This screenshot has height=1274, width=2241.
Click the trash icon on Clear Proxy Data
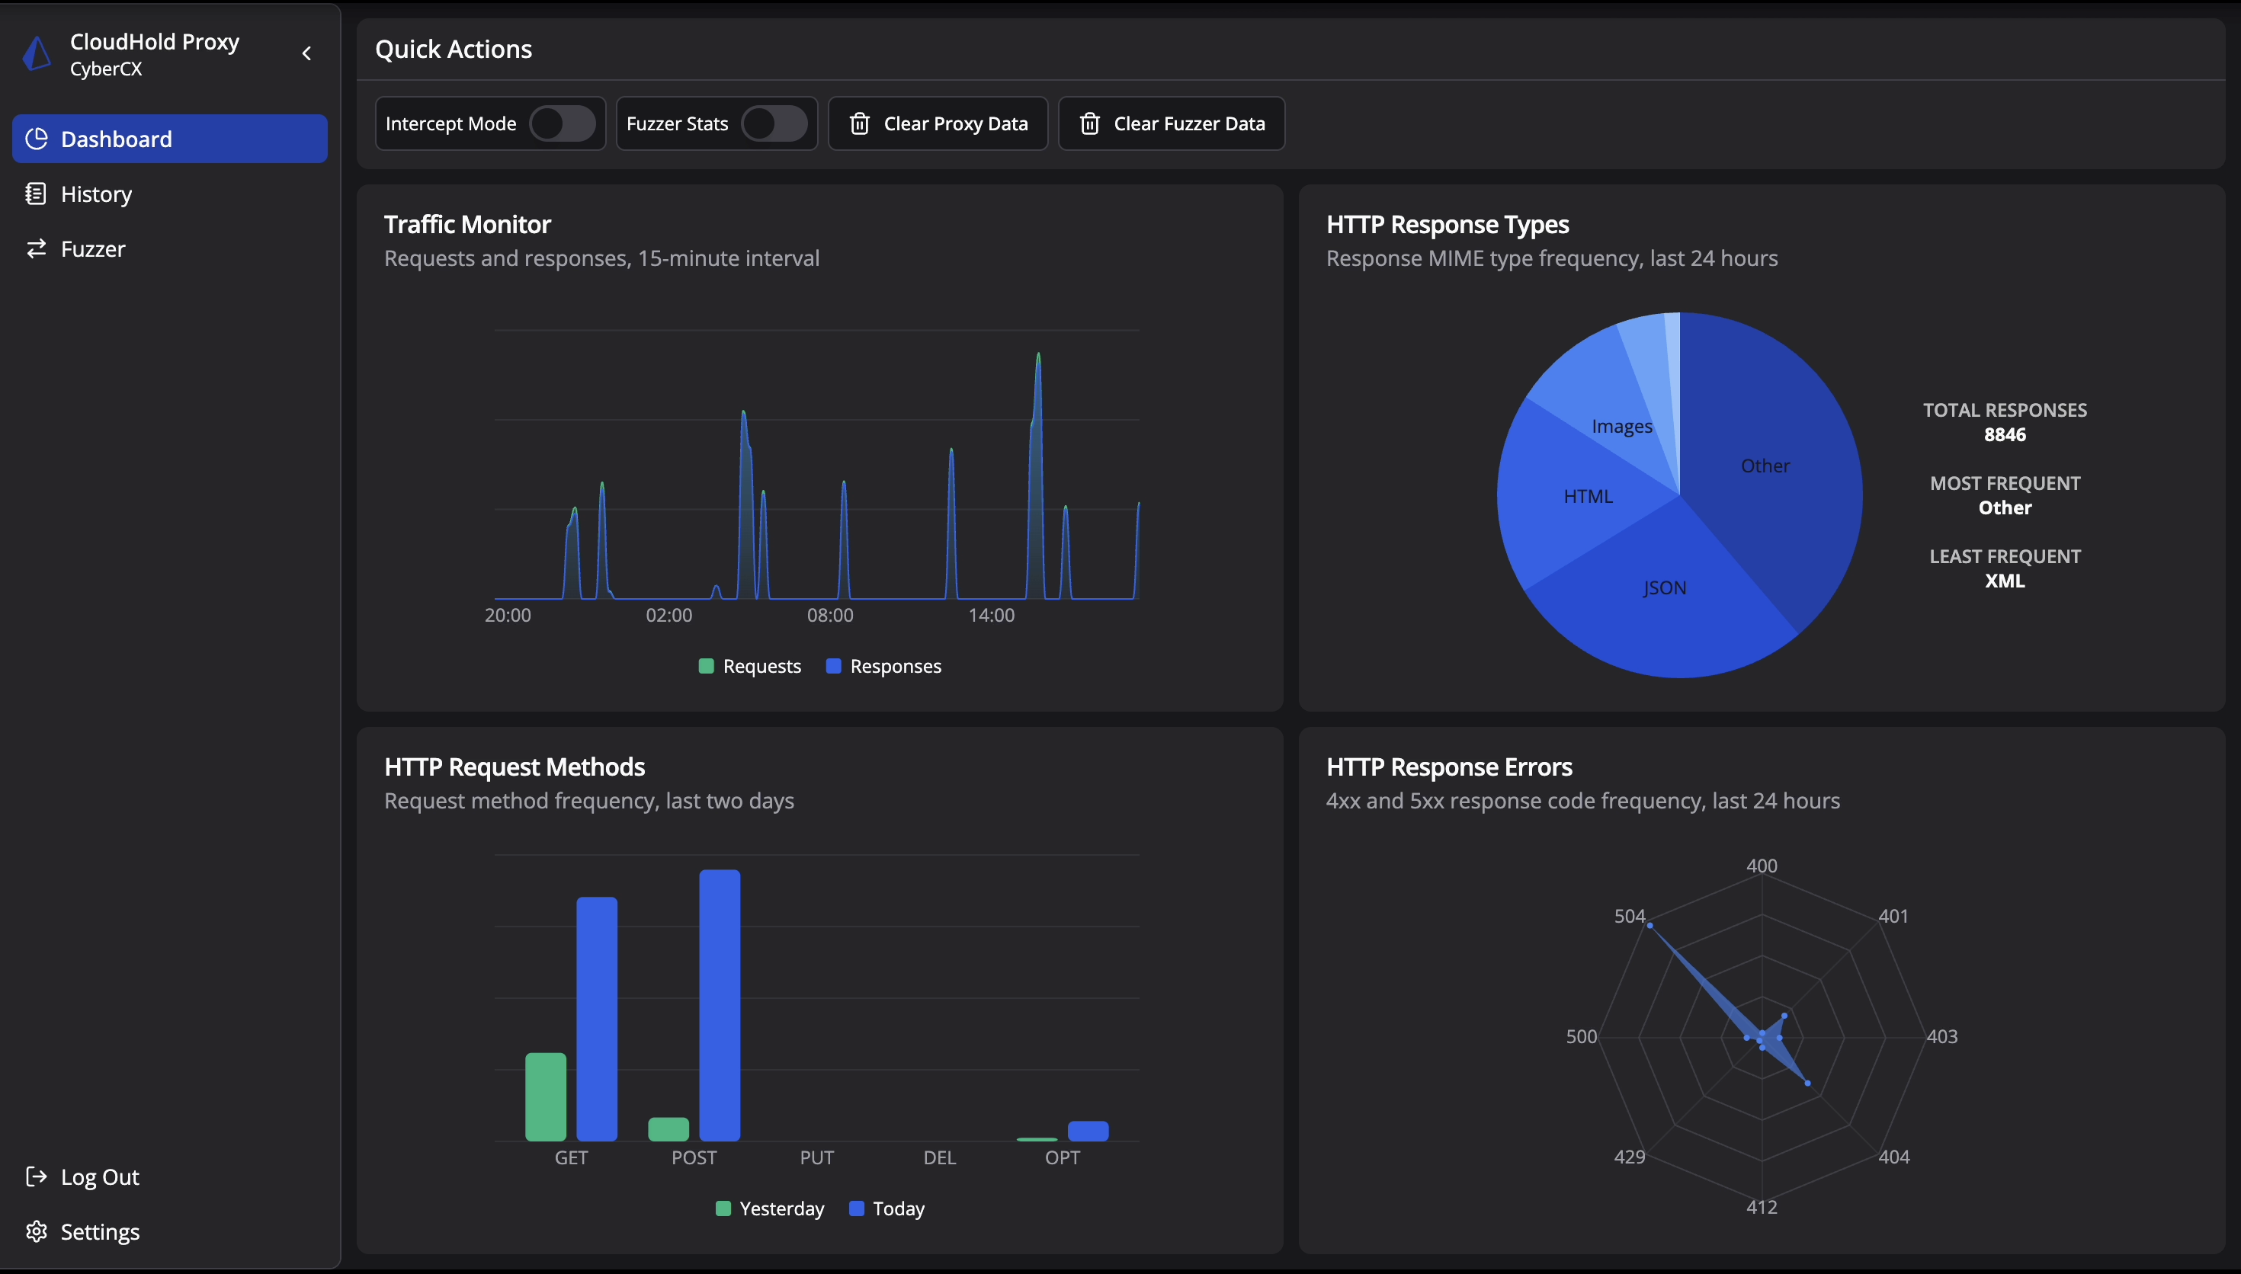pos(860,123)
